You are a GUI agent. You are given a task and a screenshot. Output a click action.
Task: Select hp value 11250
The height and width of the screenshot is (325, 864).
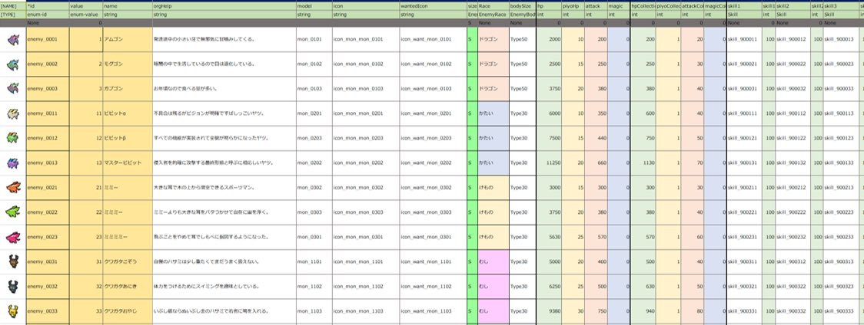pos(549,162)
